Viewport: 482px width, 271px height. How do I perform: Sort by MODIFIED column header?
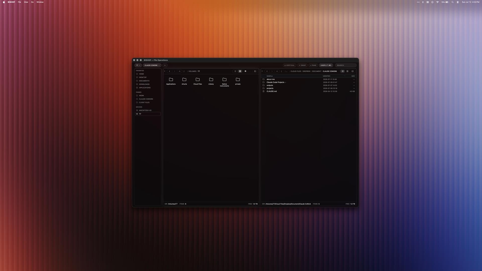coord(327,76)
